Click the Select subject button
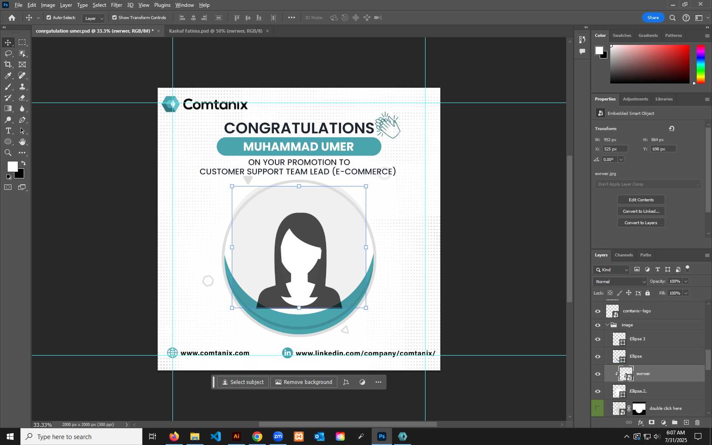 point(243,382)
